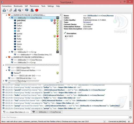Click orange channel icon of SNIPER ELITE ONLINE V2
The width and height of the screenshot is (134, 124).
tap(9, 15)
